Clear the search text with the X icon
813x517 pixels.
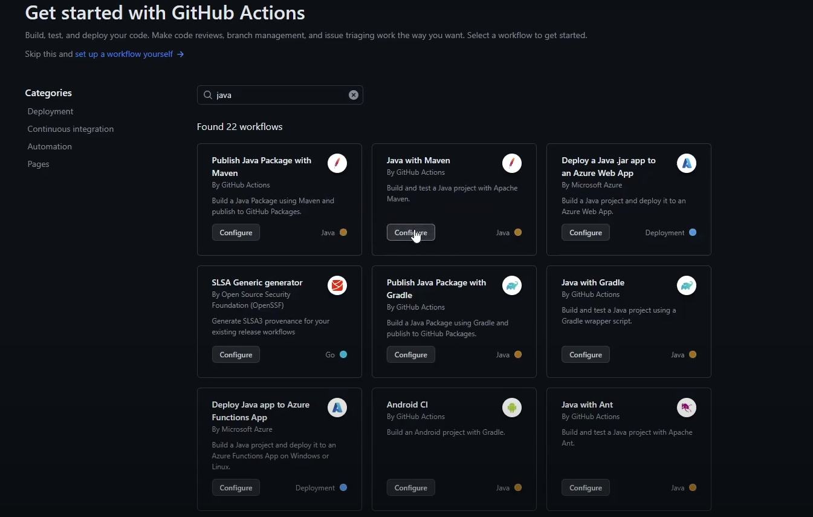(x=354, y=95)
